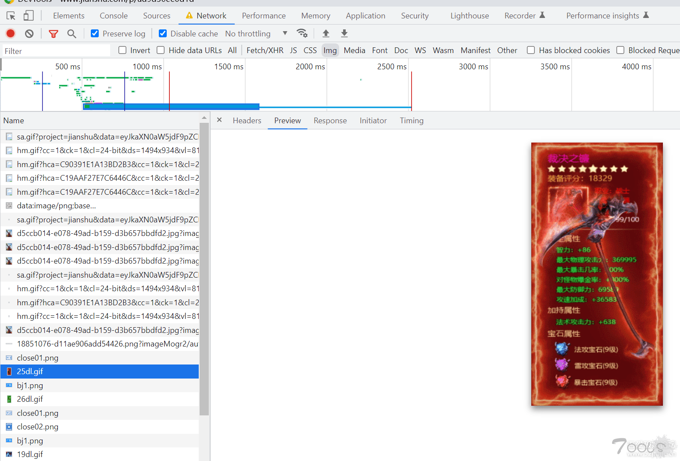The height and width of the screenshot is (461, 680).
Task: Select the close01.png row above 25dl.gif
Action: (x=100, y=358)
